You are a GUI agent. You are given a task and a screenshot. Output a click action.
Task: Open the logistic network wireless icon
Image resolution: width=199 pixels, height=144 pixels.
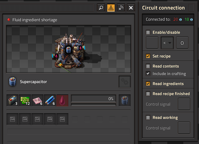coord(121,8)
